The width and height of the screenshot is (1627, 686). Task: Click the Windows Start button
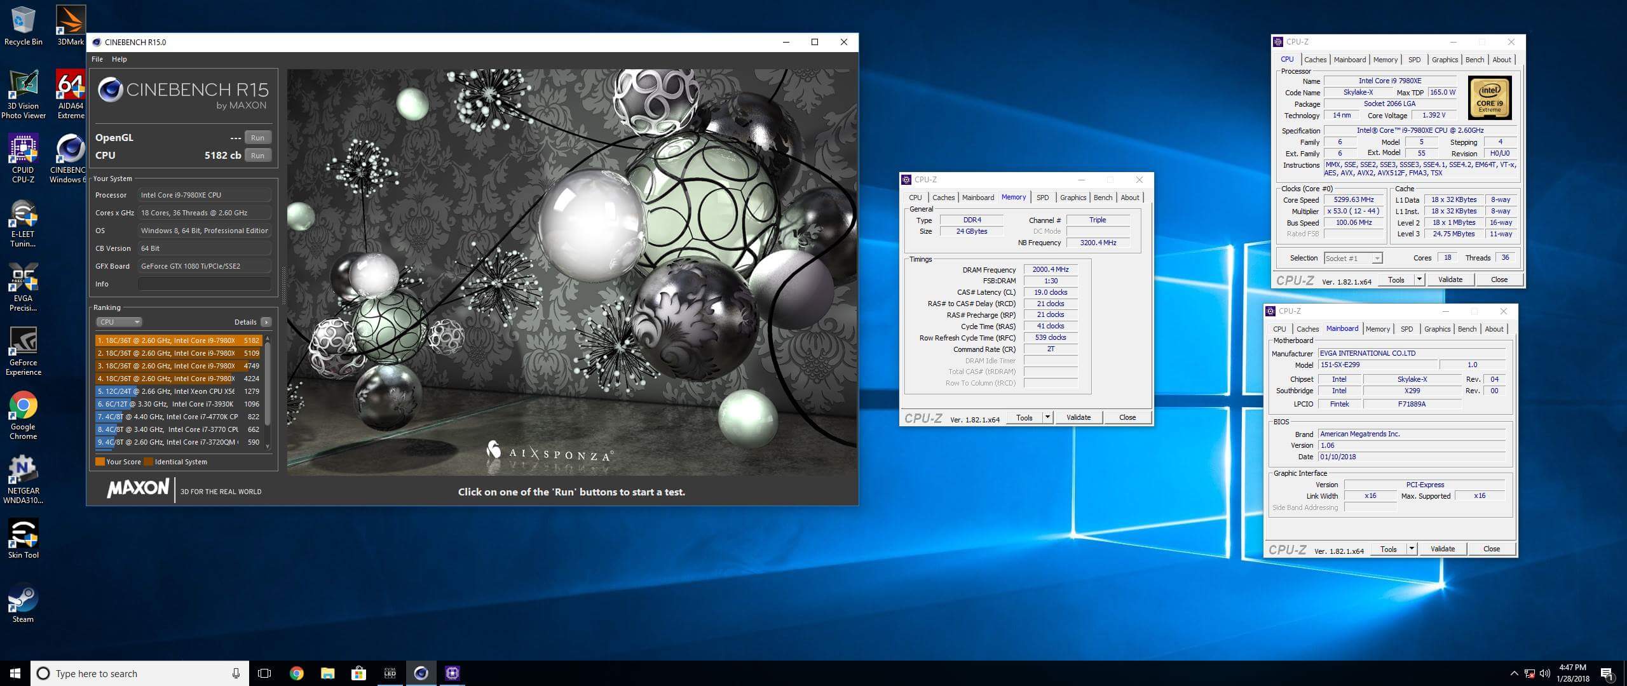pos(15,673)
